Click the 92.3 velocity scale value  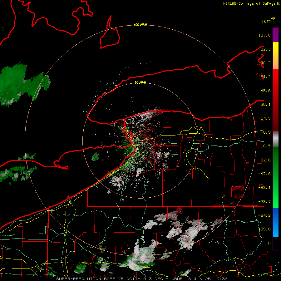tap(266, 49)
